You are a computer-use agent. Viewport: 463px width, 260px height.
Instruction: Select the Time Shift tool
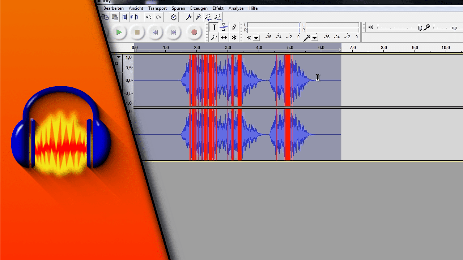(x=224, y=37)
